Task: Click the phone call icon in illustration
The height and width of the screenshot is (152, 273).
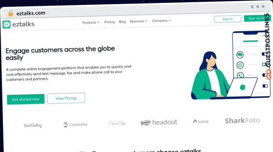Action: (240, 75)
